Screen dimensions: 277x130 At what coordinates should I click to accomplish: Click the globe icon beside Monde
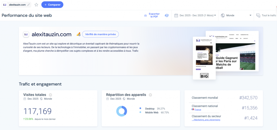tap(223, 15)
